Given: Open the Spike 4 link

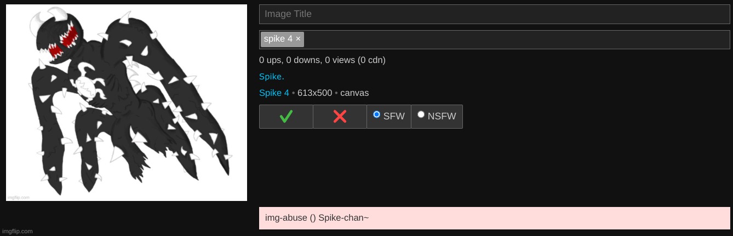Looking at the screenshot, I should pos(274,93).
